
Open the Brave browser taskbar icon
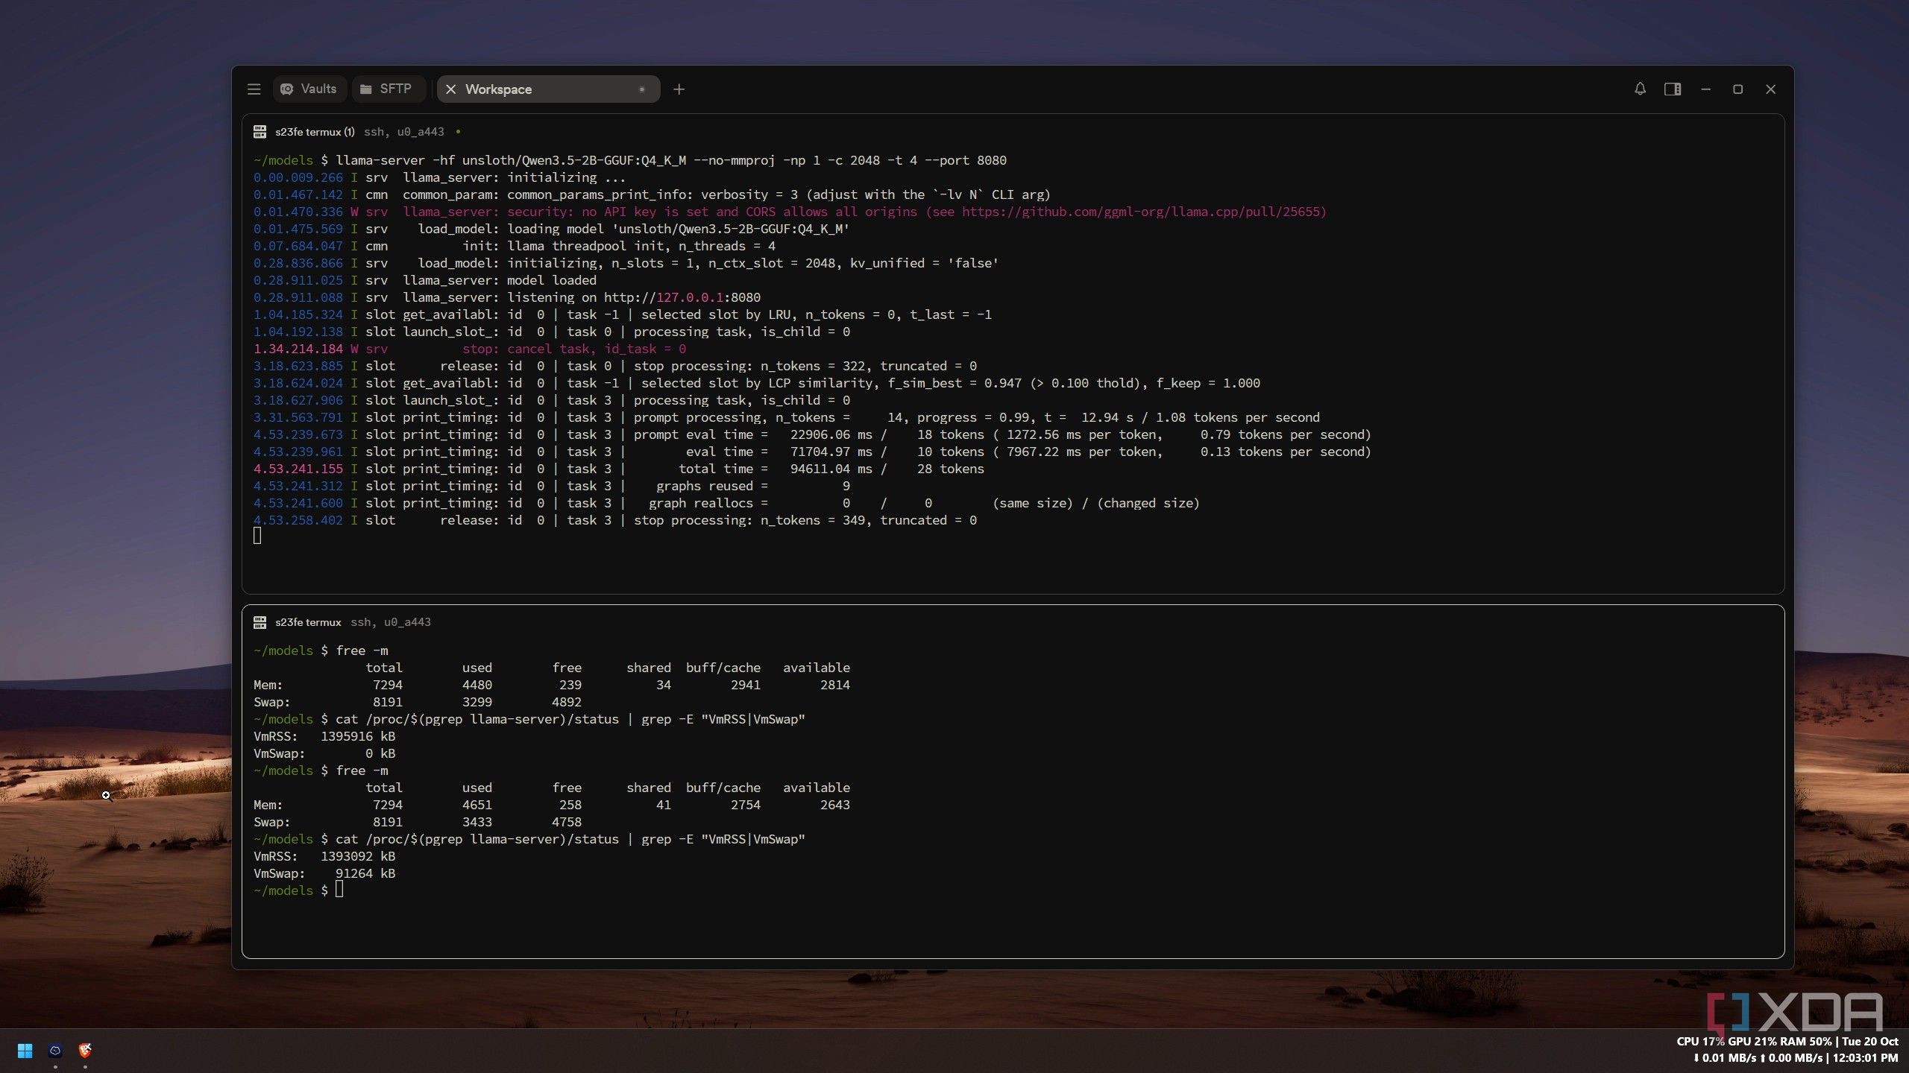click(85, 1051)
